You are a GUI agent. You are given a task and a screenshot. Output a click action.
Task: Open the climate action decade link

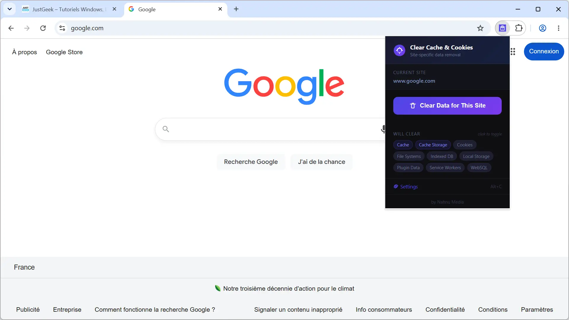pos(284,289)
